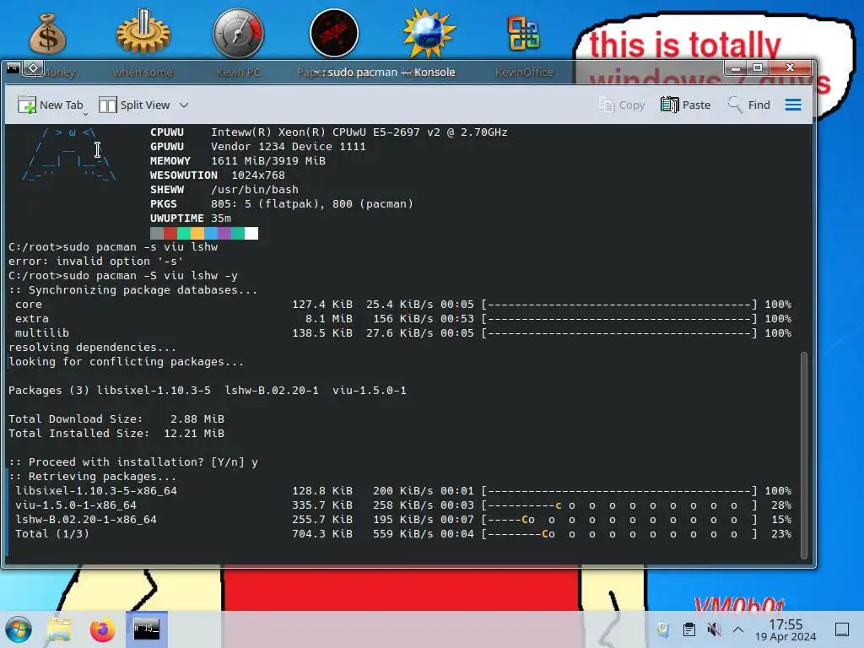Screen dimensions: 864x648
Task: Click the text 'Proceed with installation? [Y/n] y'
Action: (133, 462)
